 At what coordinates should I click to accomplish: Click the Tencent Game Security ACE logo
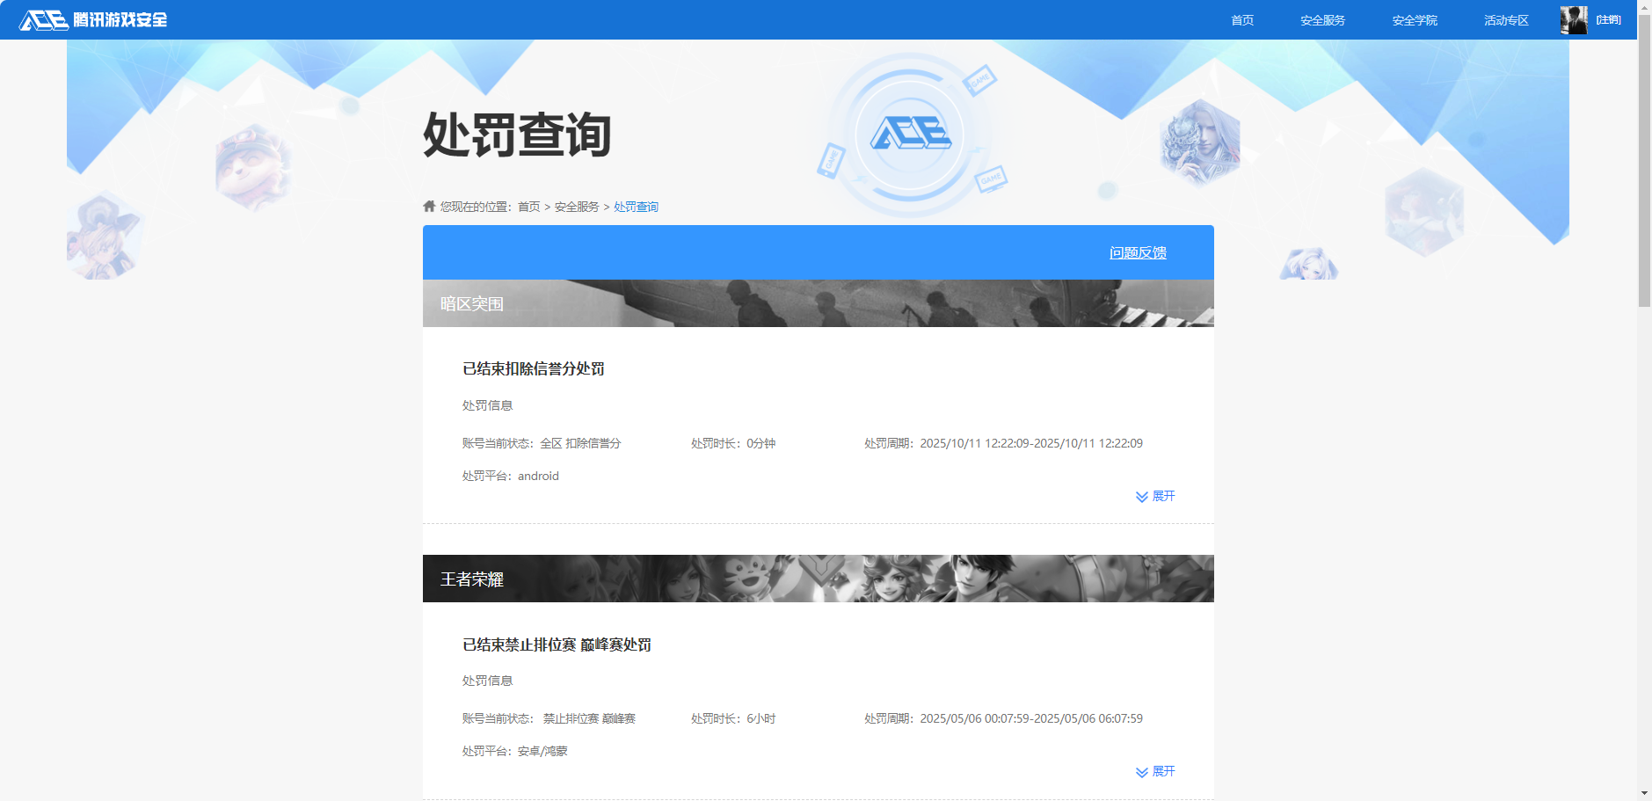pos(93,20)
